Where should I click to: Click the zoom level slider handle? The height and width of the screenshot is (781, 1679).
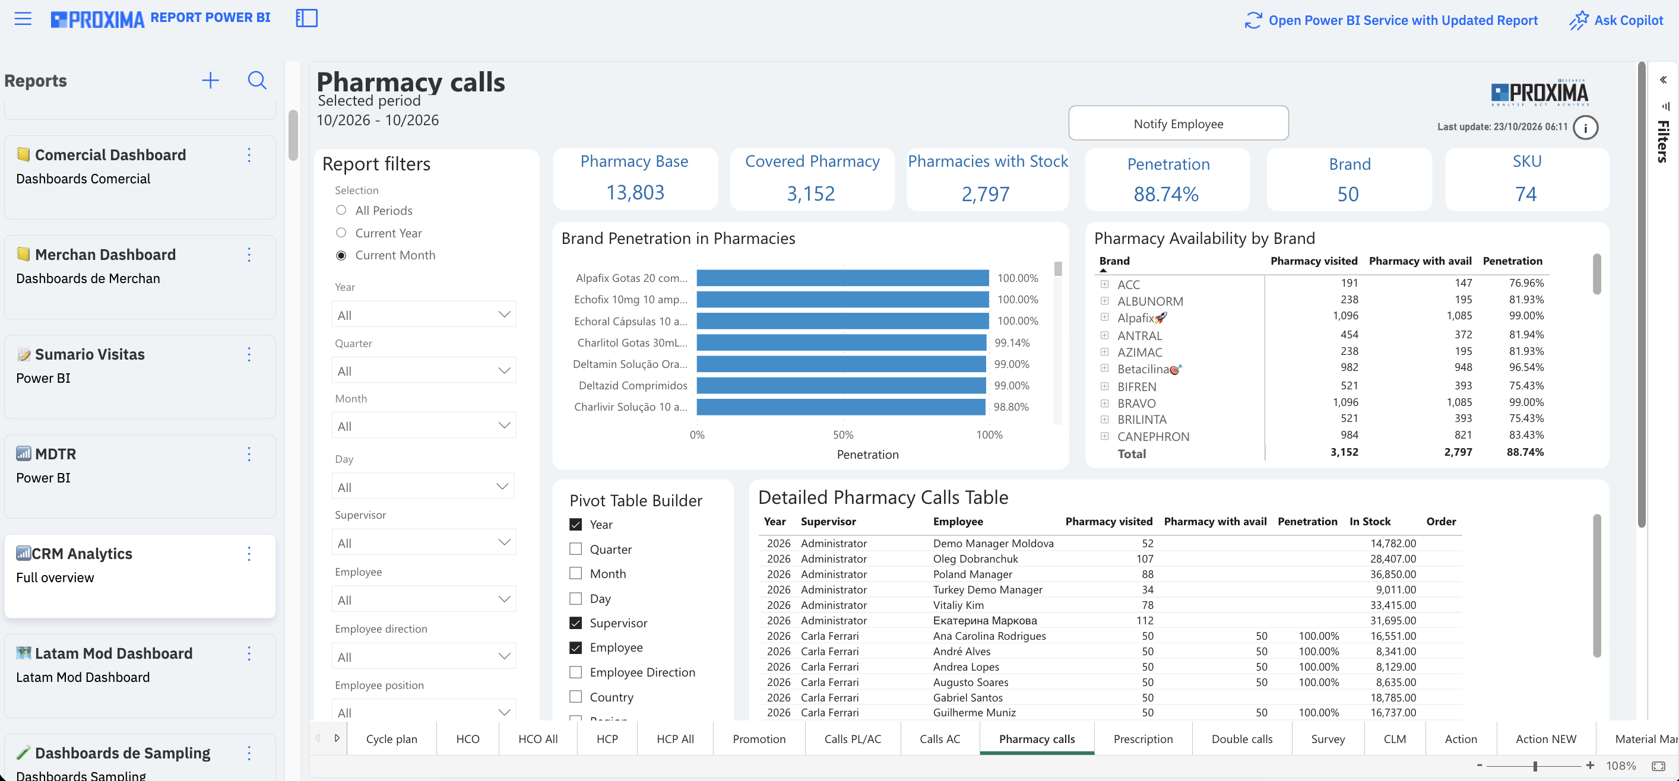(x=1535, y=766)
